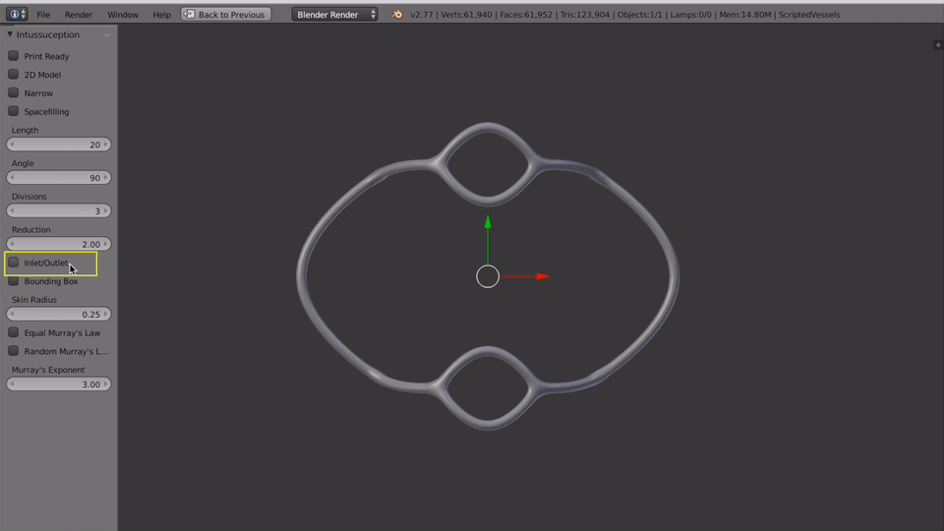944x531 pixels.
Task: Click the Back to Previous button
Action: click(x=226, y=14)
